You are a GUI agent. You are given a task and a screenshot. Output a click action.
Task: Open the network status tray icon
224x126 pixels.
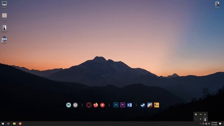point(206,124)
